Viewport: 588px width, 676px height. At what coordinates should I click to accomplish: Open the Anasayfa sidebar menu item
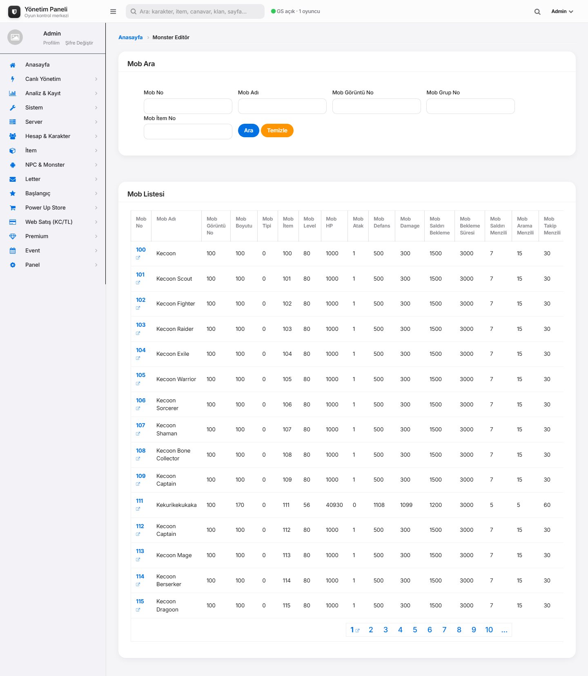pos(53,65)
